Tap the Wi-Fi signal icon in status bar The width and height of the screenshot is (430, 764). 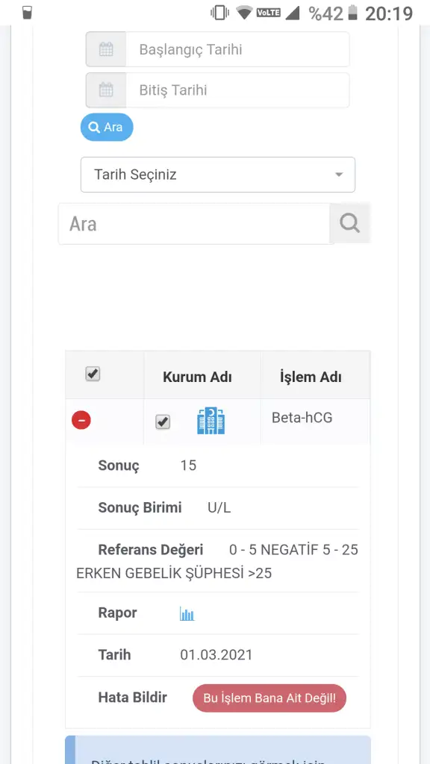[244, 13]
